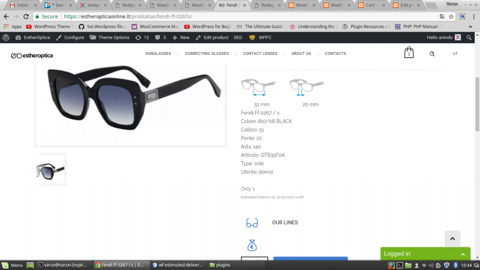
Task: Select the sunglasses thumbnail image
Action: [50, 170]
